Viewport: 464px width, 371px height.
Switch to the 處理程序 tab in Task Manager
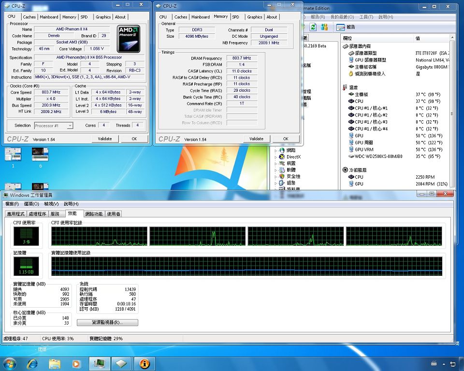pyautogui.click(x=37, y=214)
